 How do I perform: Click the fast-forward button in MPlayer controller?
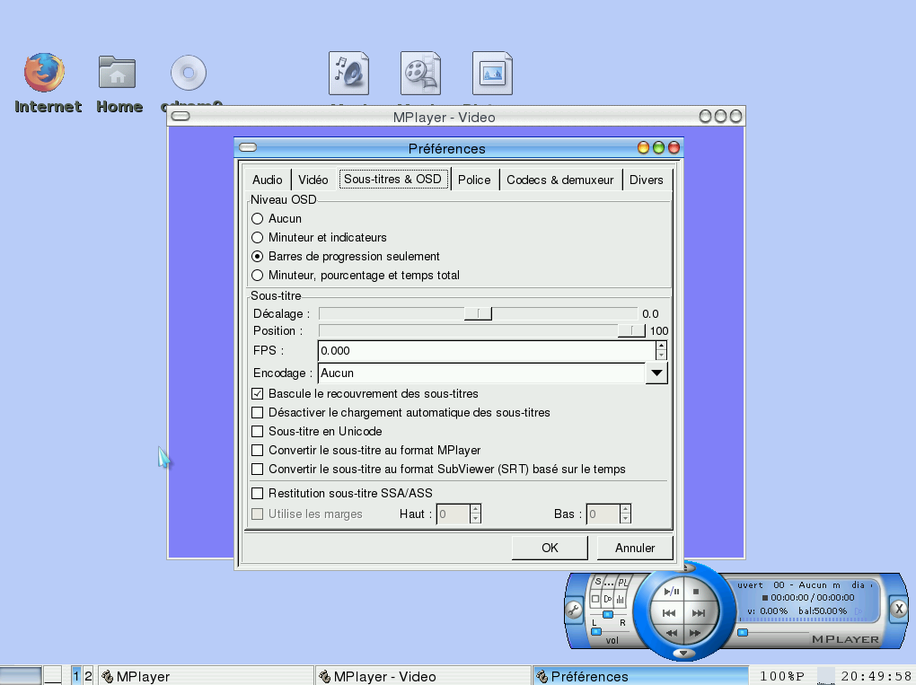(695, 632)
